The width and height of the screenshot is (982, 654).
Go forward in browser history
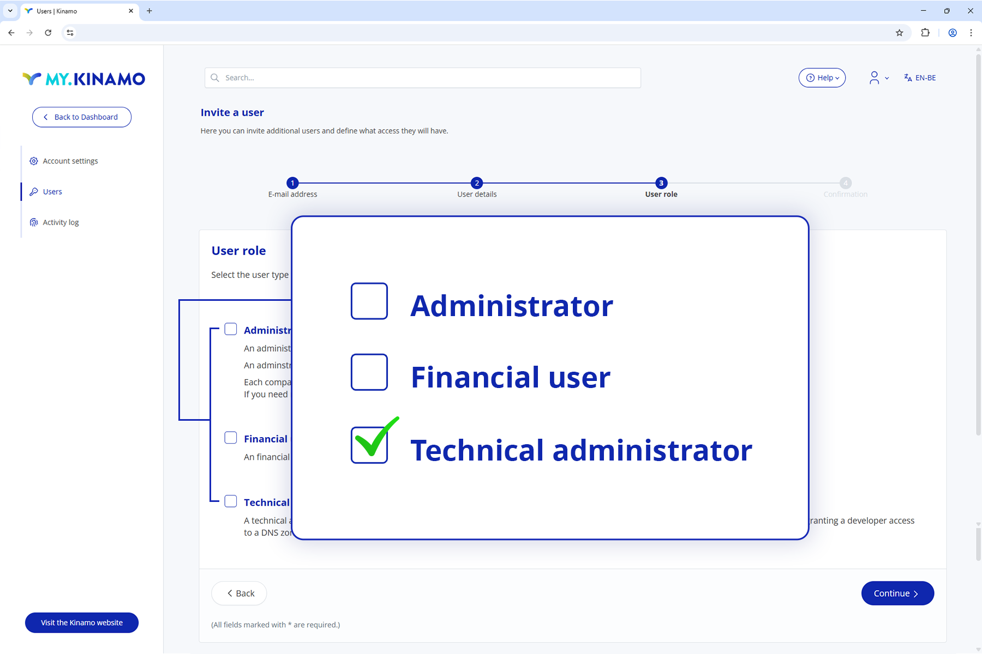29,33
